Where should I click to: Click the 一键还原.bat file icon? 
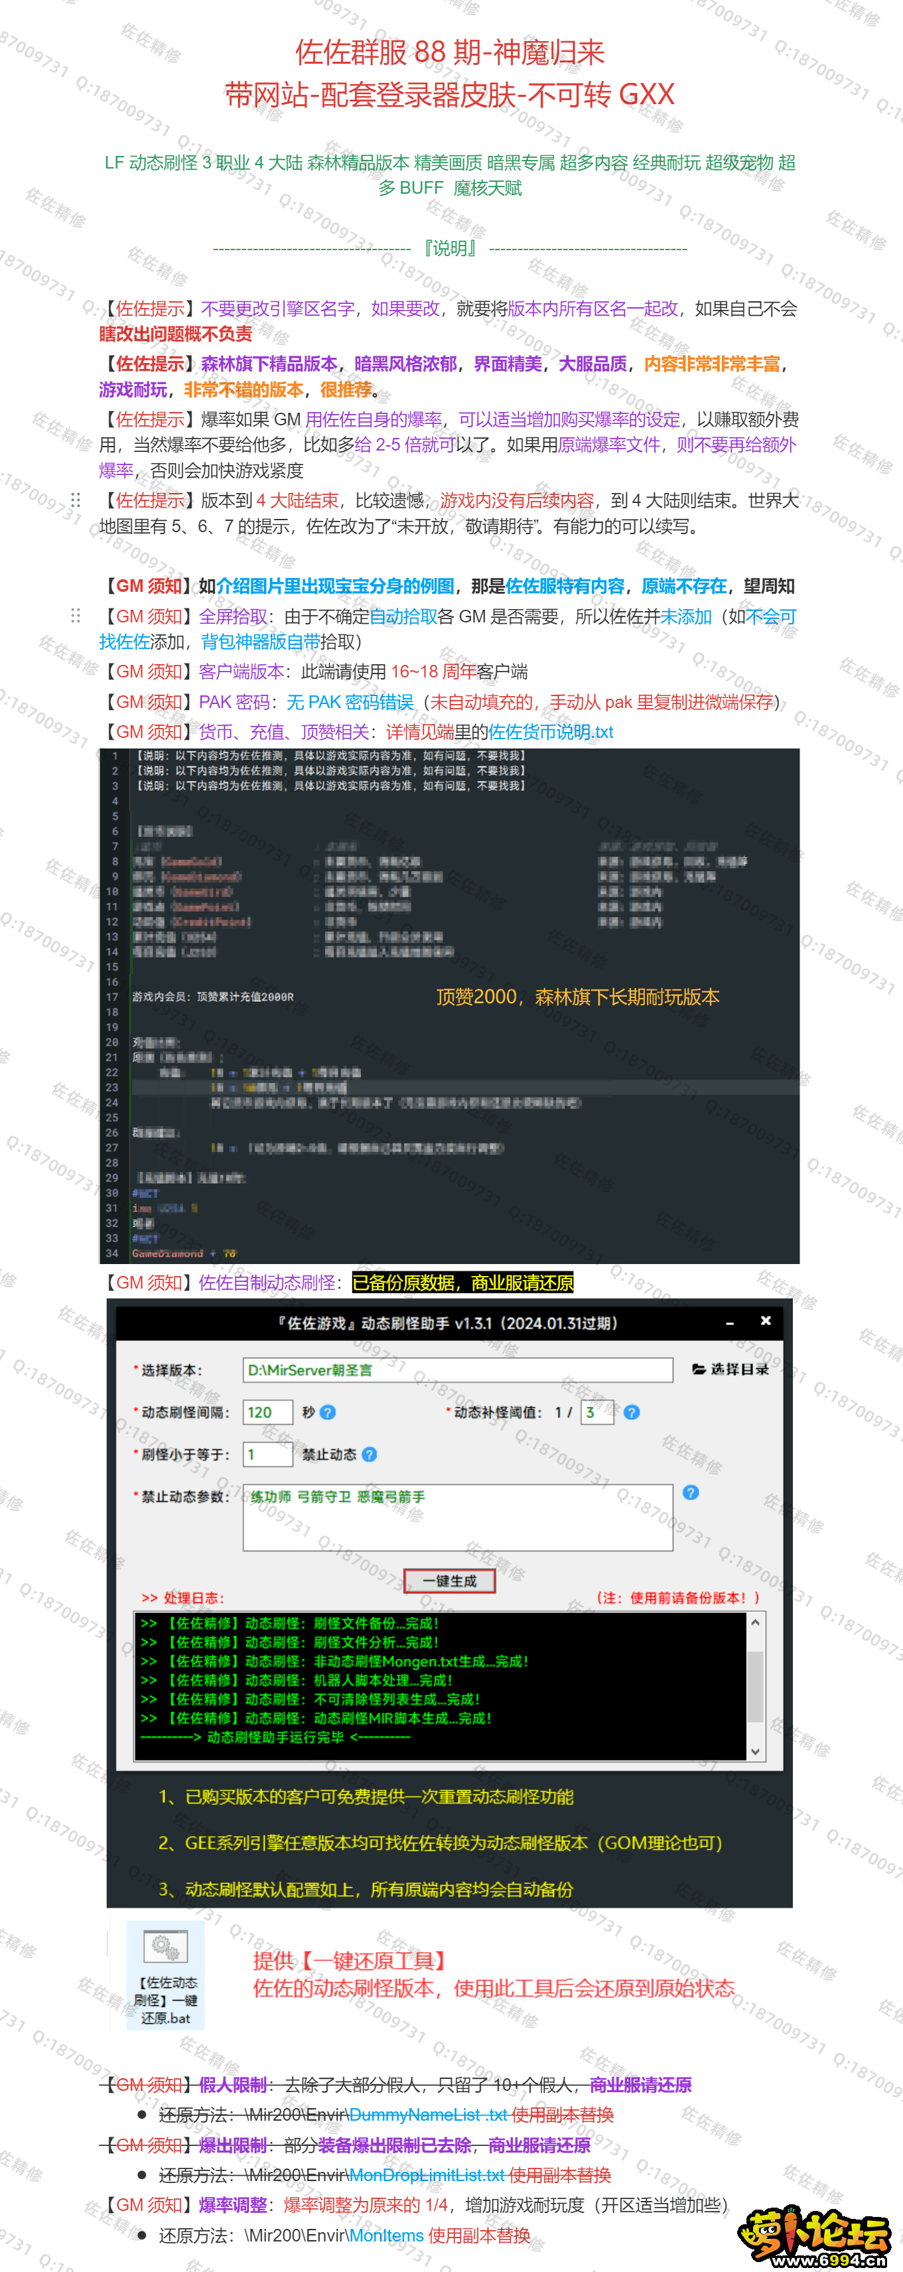point(166,1975)
